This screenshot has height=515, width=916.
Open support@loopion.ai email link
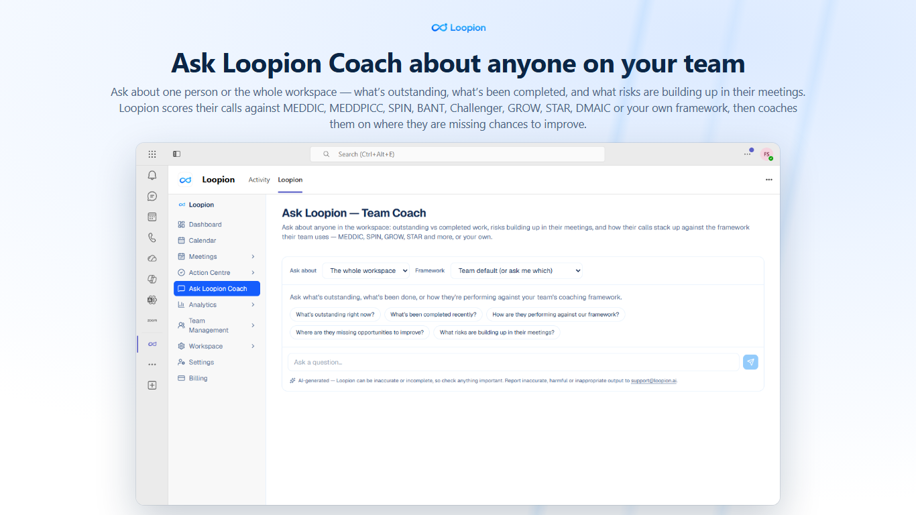pos(654,381)
